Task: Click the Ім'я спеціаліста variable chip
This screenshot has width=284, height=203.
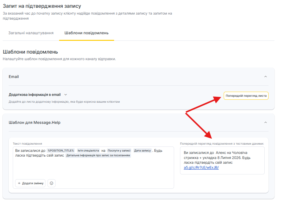Action: tap(88, 151)
